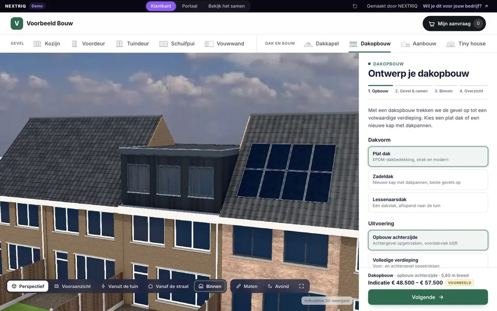Go to step 3. Binnen

point(446,89)
